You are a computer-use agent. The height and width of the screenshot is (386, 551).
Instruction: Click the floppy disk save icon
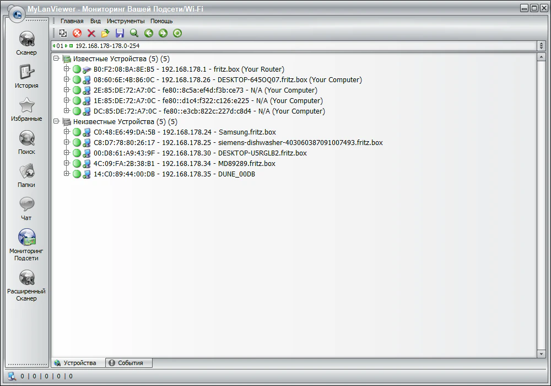point(120,34)
